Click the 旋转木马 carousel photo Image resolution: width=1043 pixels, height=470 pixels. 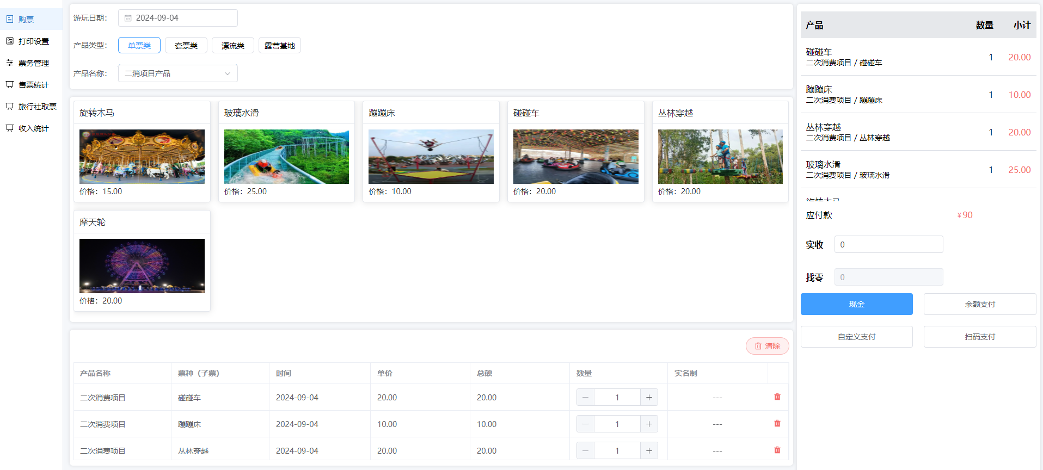tap(142, 157)
